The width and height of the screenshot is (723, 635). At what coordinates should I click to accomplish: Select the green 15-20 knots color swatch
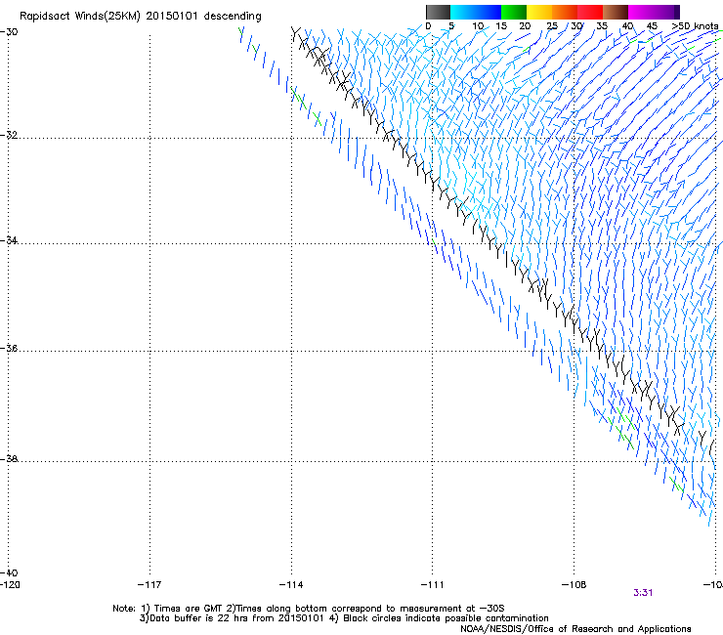pyautogui.click(x=514, y=12)
